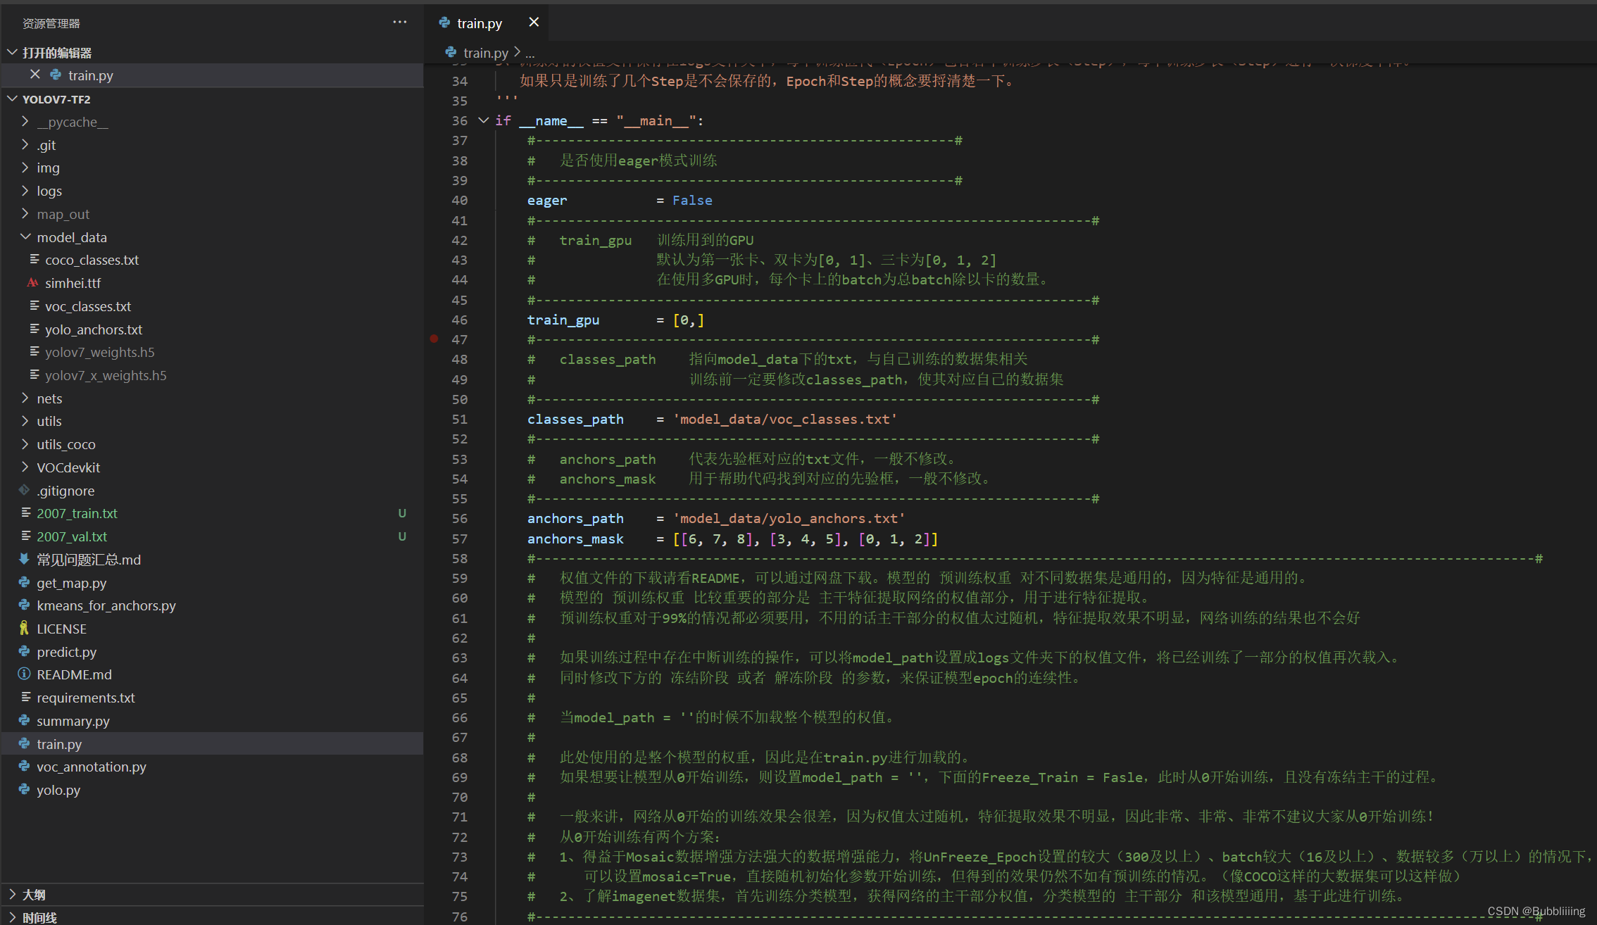
Task: Close the train.py editor tab
Action: pyautogui.click(x=534, y=23)
